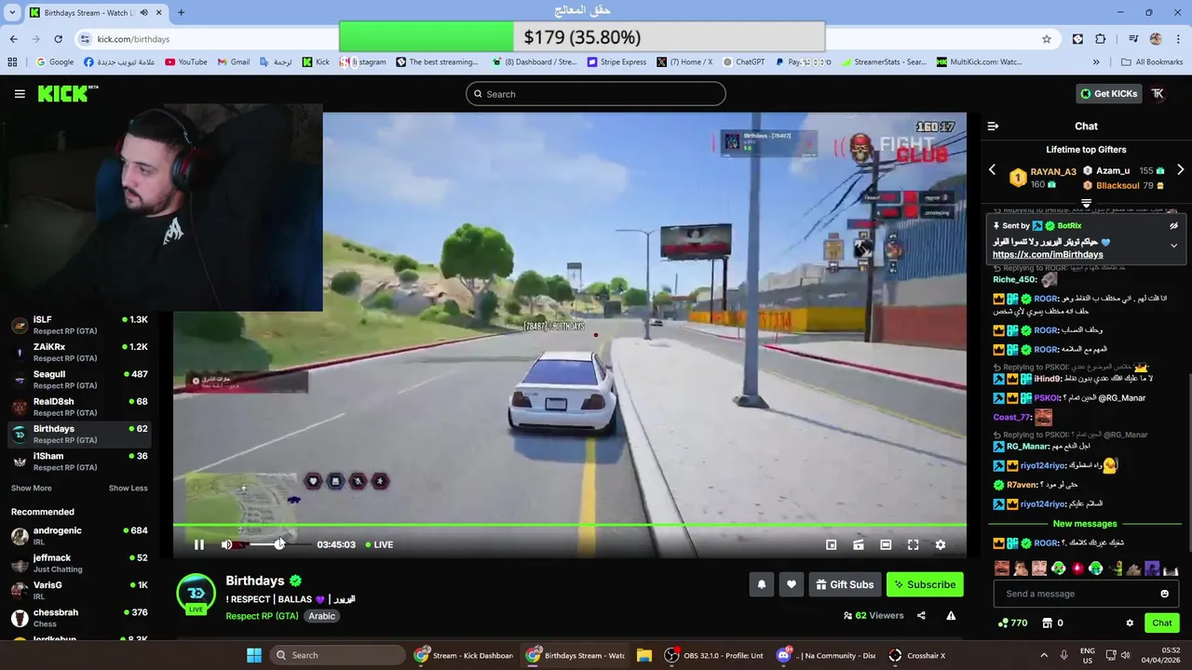Show next top gifters with right arrow

(1180, 170)
